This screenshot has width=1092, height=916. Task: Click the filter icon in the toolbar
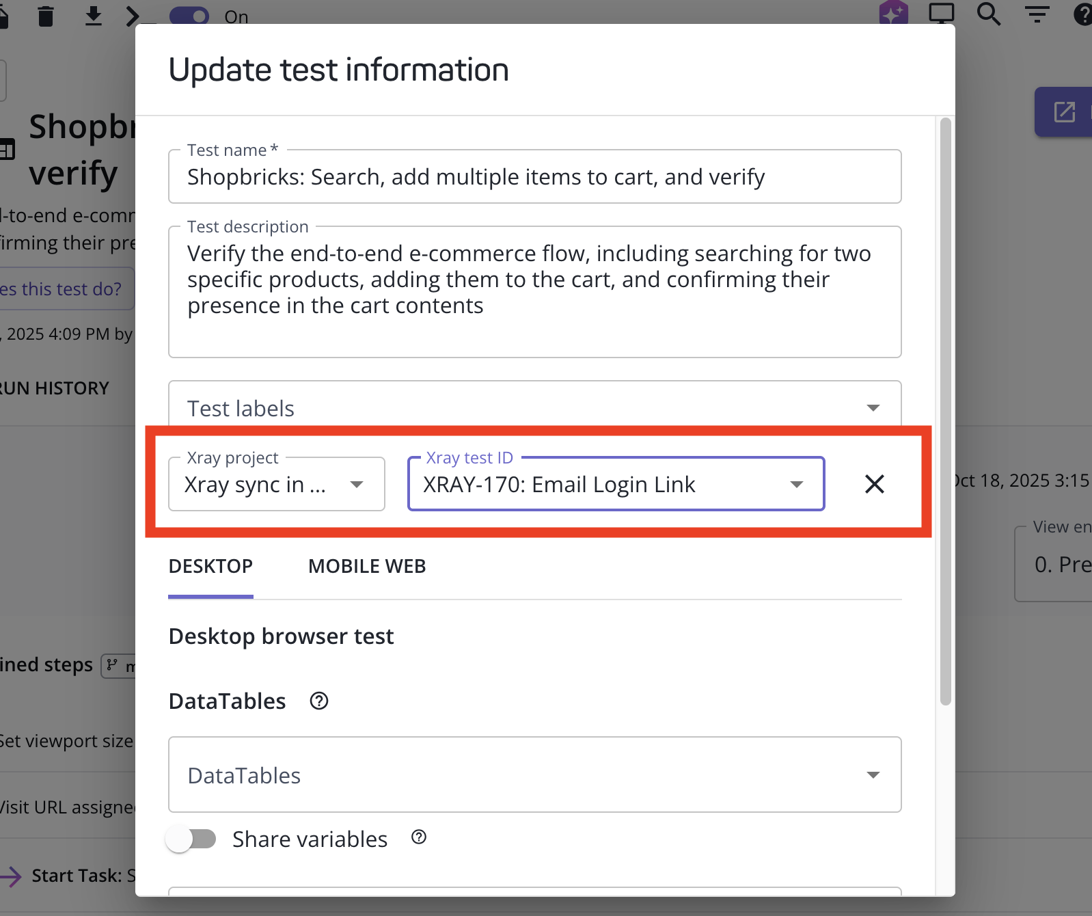point(1036,14)
